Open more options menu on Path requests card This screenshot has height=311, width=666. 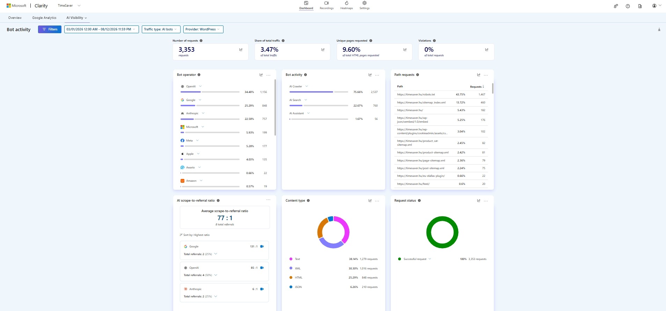pos(486,75)
